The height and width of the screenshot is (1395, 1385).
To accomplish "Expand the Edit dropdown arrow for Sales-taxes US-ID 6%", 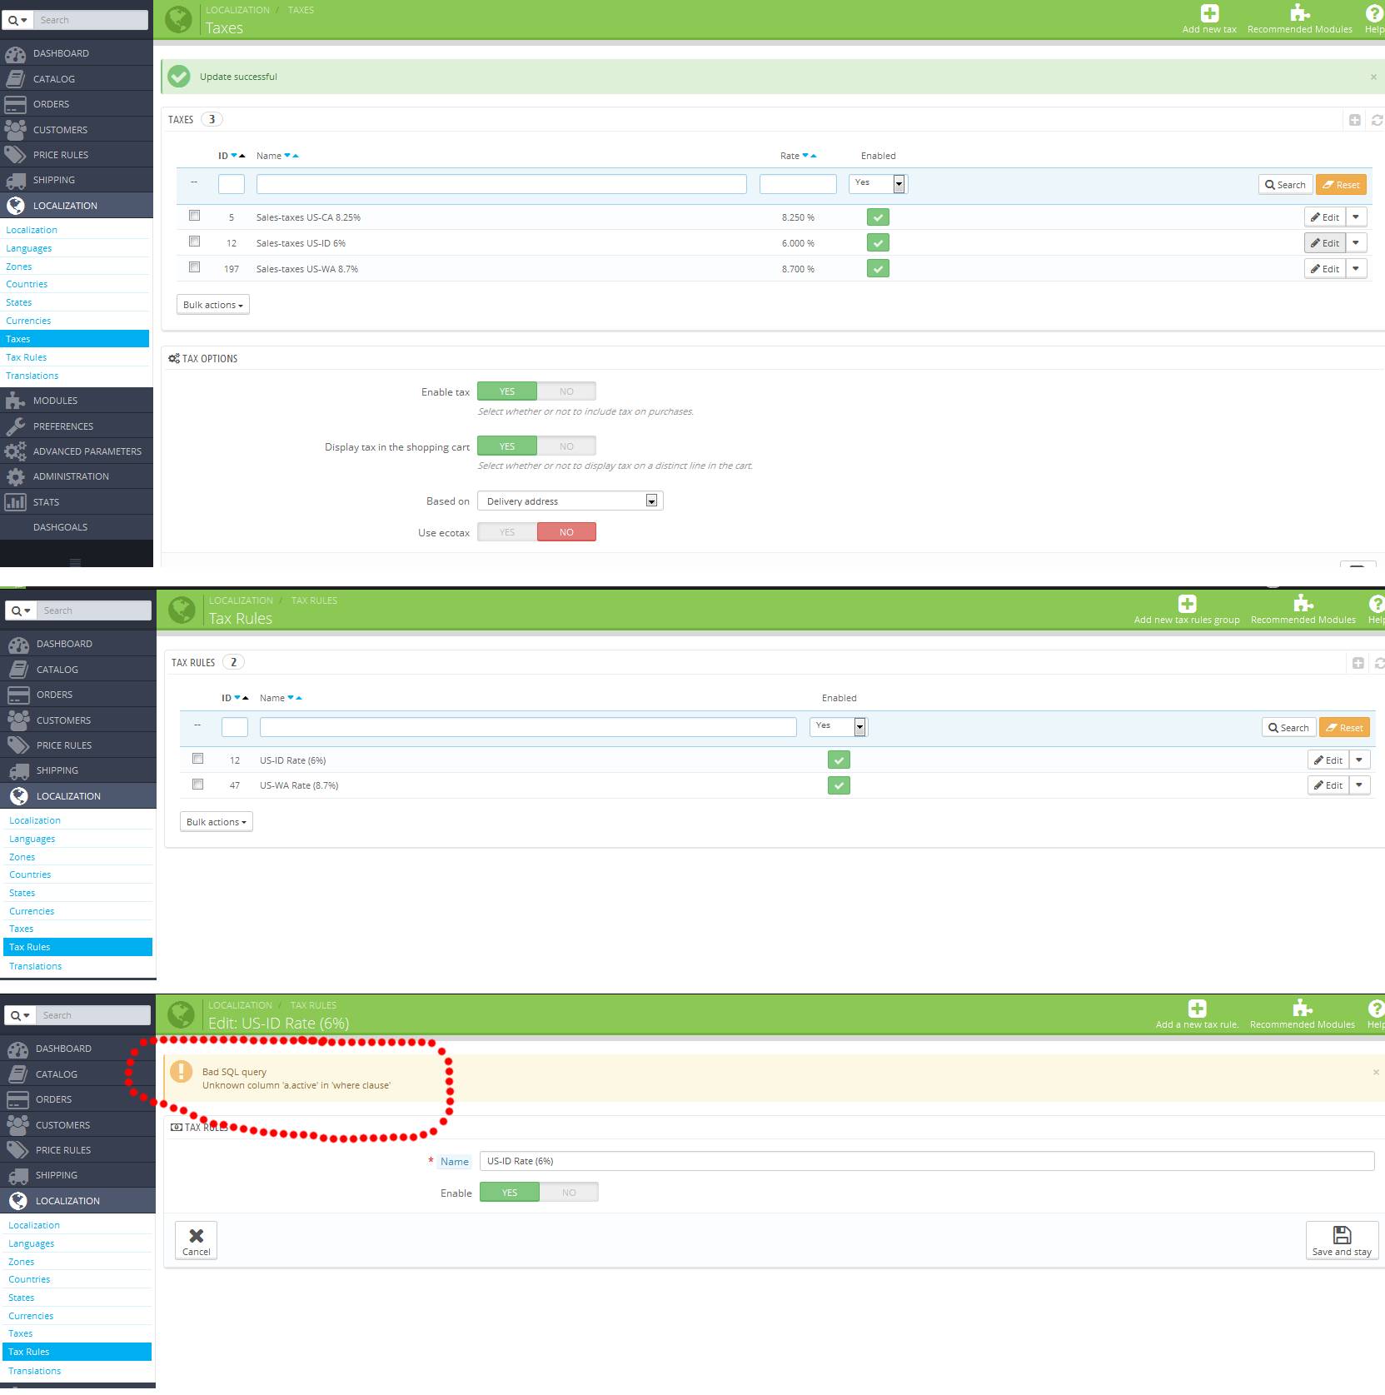I will 1357,243.
